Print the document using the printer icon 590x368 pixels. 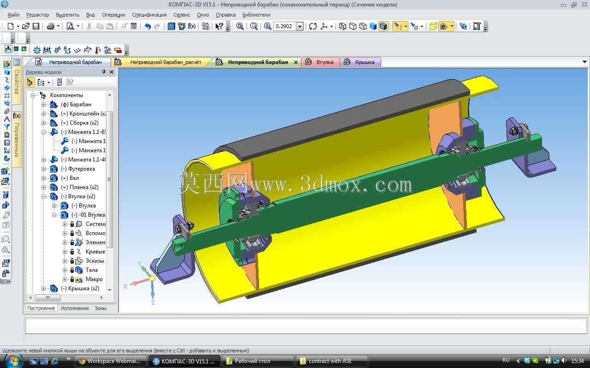coord(50,26)
